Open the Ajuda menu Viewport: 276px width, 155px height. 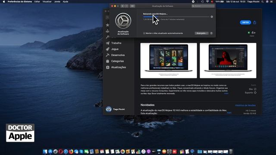tap(66, 2)
